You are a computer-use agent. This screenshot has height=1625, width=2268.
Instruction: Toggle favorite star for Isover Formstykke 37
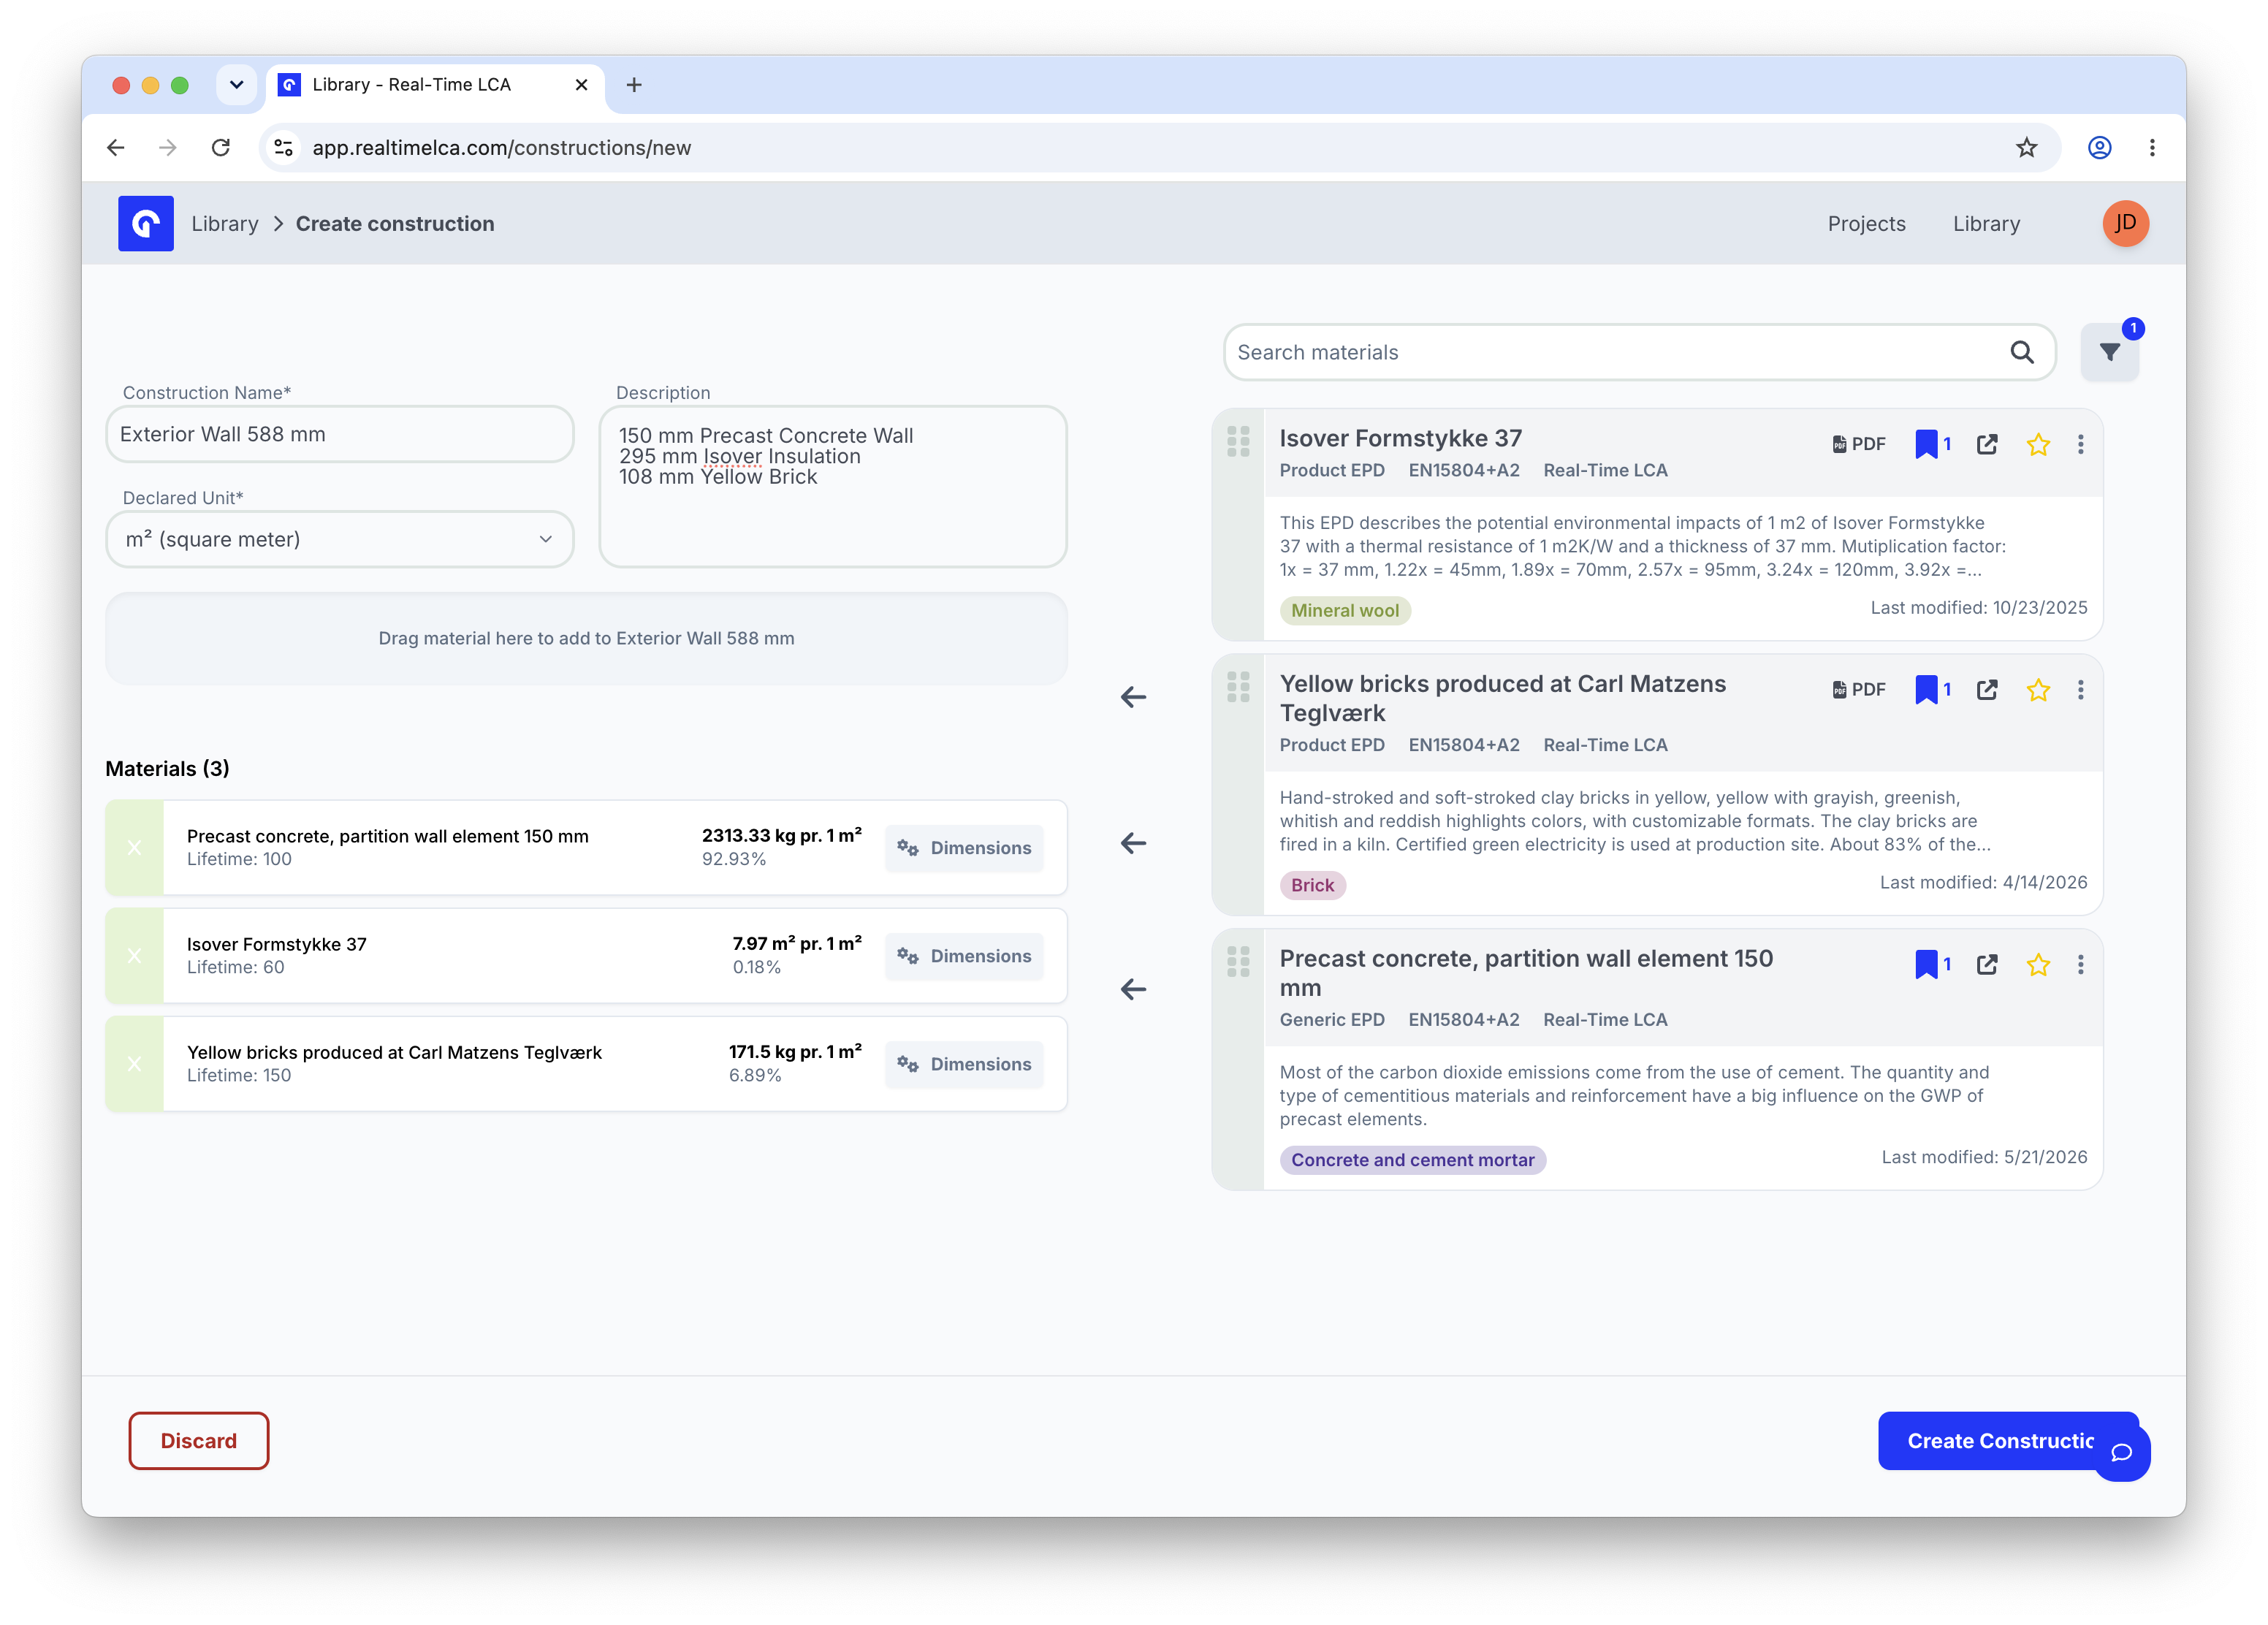pyautogui.click(x=2038, y=444)
